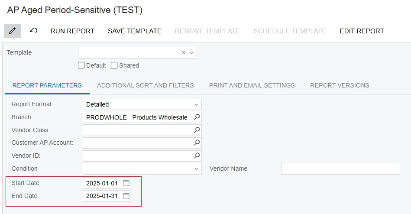The height and width of the screenshot is (214, 411).
Task: Clear the Template field with X
Action: [184, 52]
